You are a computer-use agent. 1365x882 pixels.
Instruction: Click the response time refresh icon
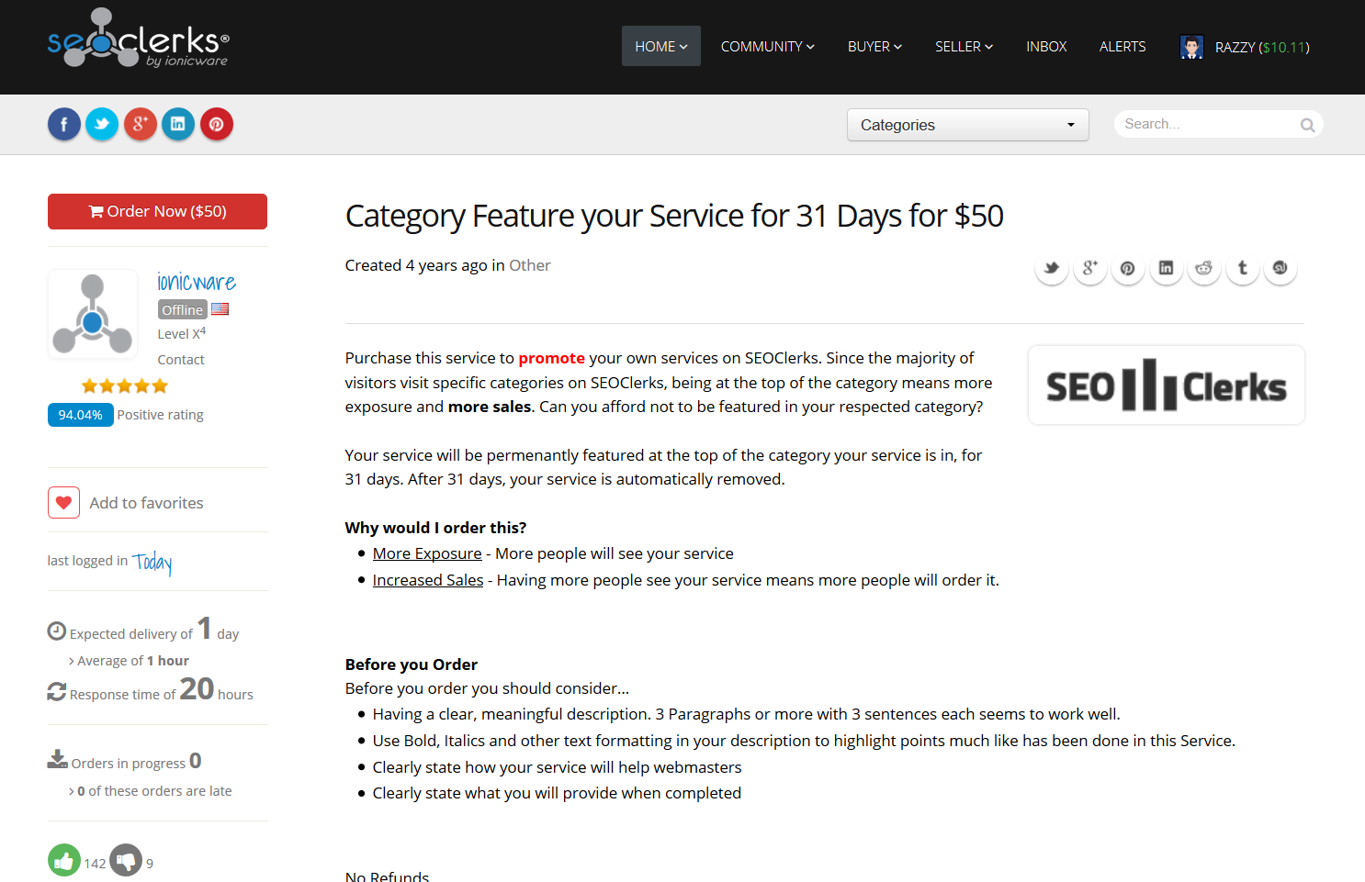(57, 692)
